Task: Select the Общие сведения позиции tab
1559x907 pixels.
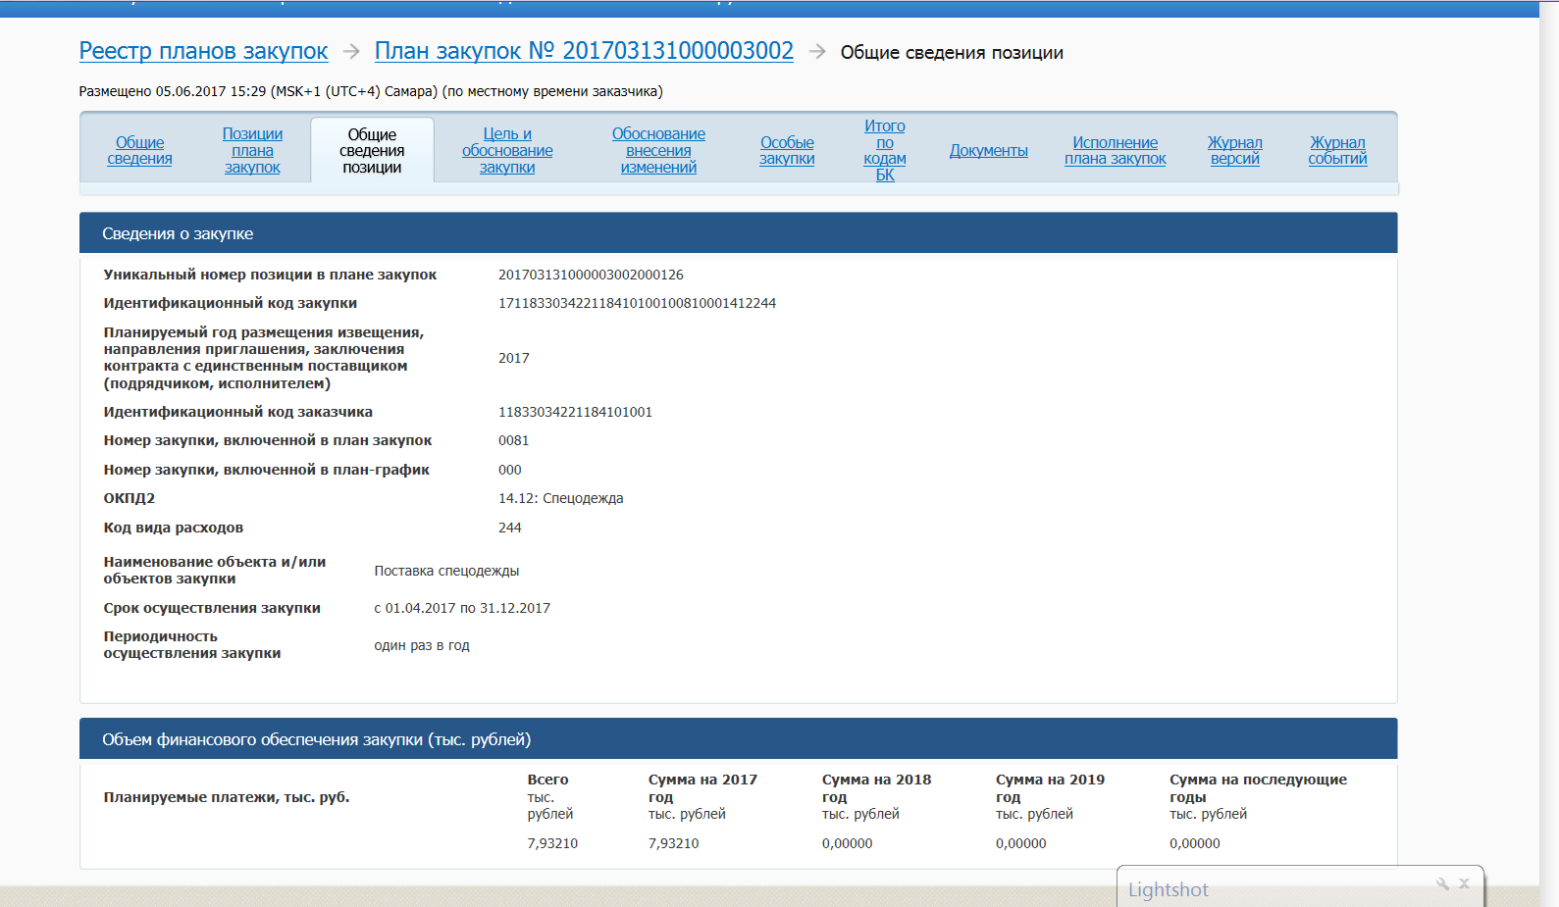Action: [372, 151]
